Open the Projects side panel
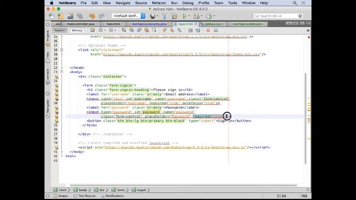The width and height of the screenshot is (356, 200). pos(48,38)
